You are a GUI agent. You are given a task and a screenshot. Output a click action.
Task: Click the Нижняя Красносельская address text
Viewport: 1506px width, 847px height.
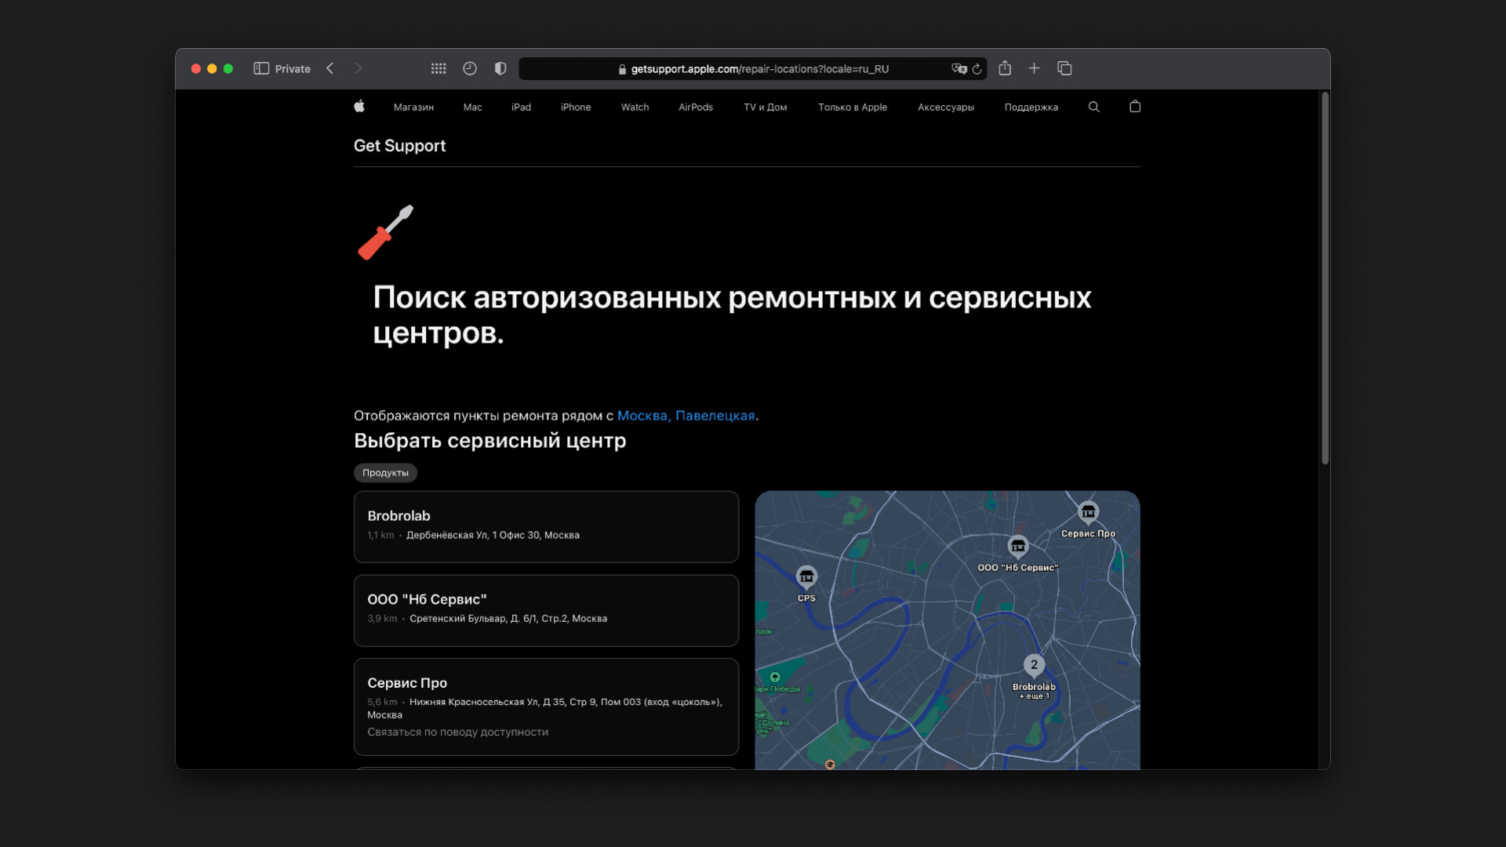pos(544,708)
